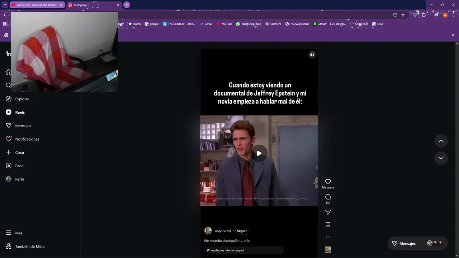Open the 'Nueva pestaña' bookmark
The width and height of the screenshot is (459, 258).
[297, 24]
